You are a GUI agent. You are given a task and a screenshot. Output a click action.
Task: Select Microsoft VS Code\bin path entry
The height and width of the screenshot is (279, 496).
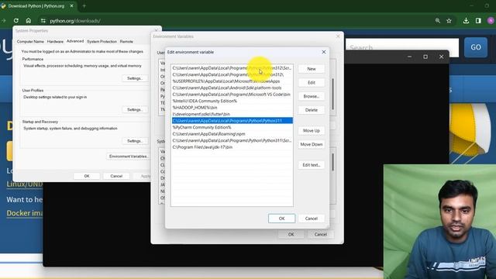pyautogui.click(x=232, y=95)
